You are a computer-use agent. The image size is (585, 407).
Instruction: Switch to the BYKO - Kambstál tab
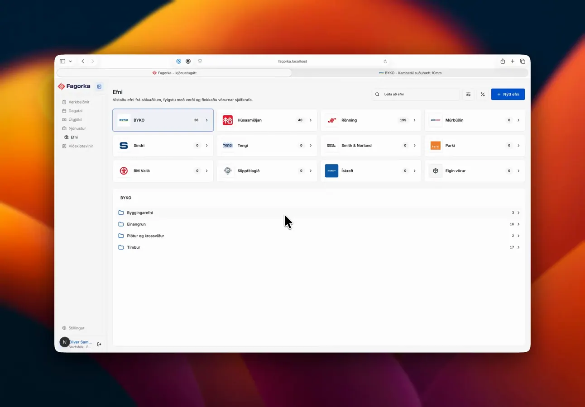[410, 73]
